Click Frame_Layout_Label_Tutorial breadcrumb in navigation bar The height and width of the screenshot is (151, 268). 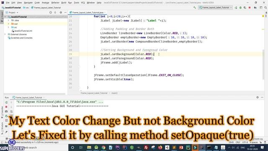point(46,8)
